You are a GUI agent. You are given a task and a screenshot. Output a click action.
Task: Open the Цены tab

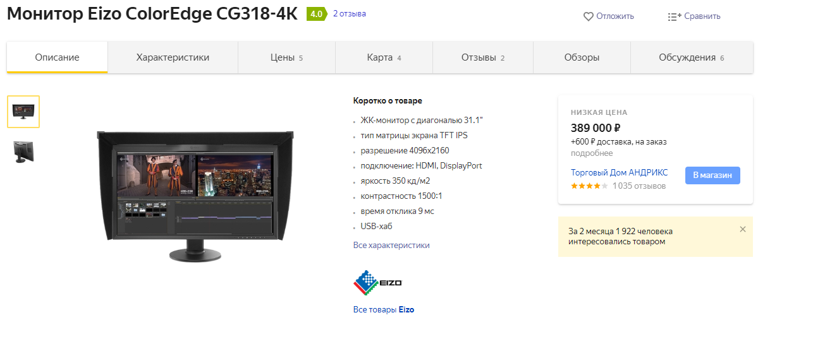pos(286,57)
